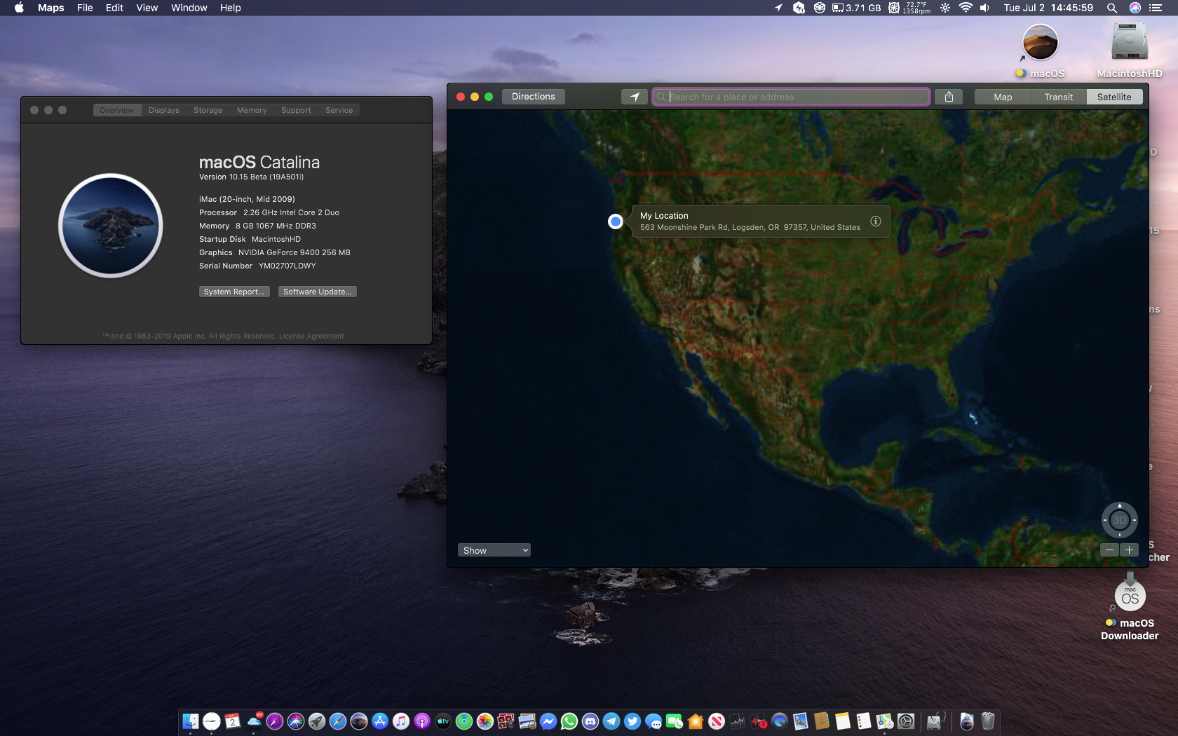Click the System Report... button
The width and height of the screenshot is (1178, 736).
[234, 292]
